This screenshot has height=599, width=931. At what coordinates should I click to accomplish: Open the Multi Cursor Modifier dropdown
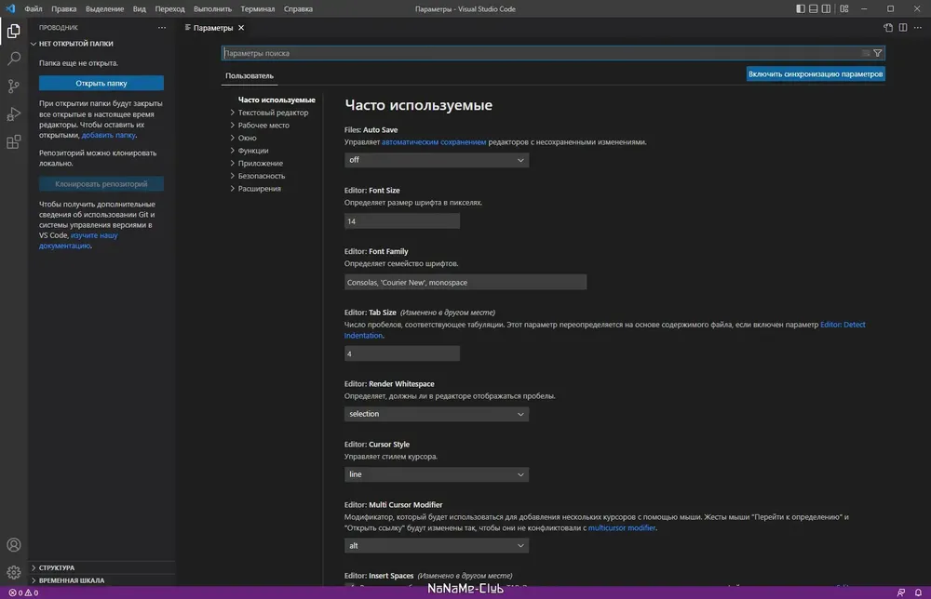click(x=437, y=546)
